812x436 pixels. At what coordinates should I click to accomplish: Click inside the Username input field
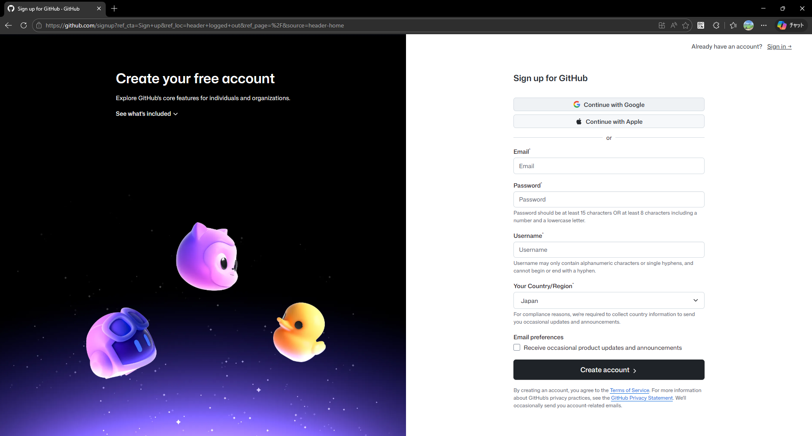coord(608,250)
